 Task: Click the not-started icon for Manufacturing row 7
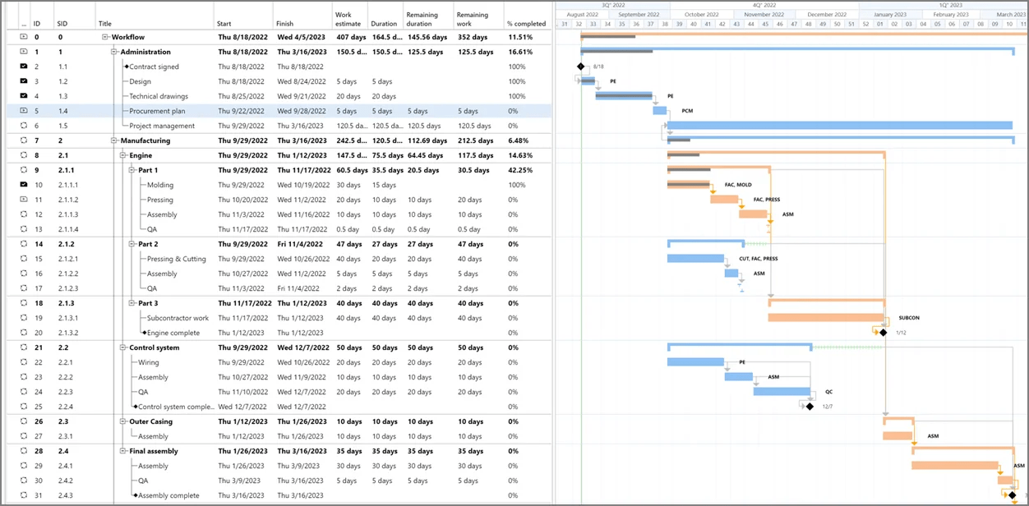[23, 140]
